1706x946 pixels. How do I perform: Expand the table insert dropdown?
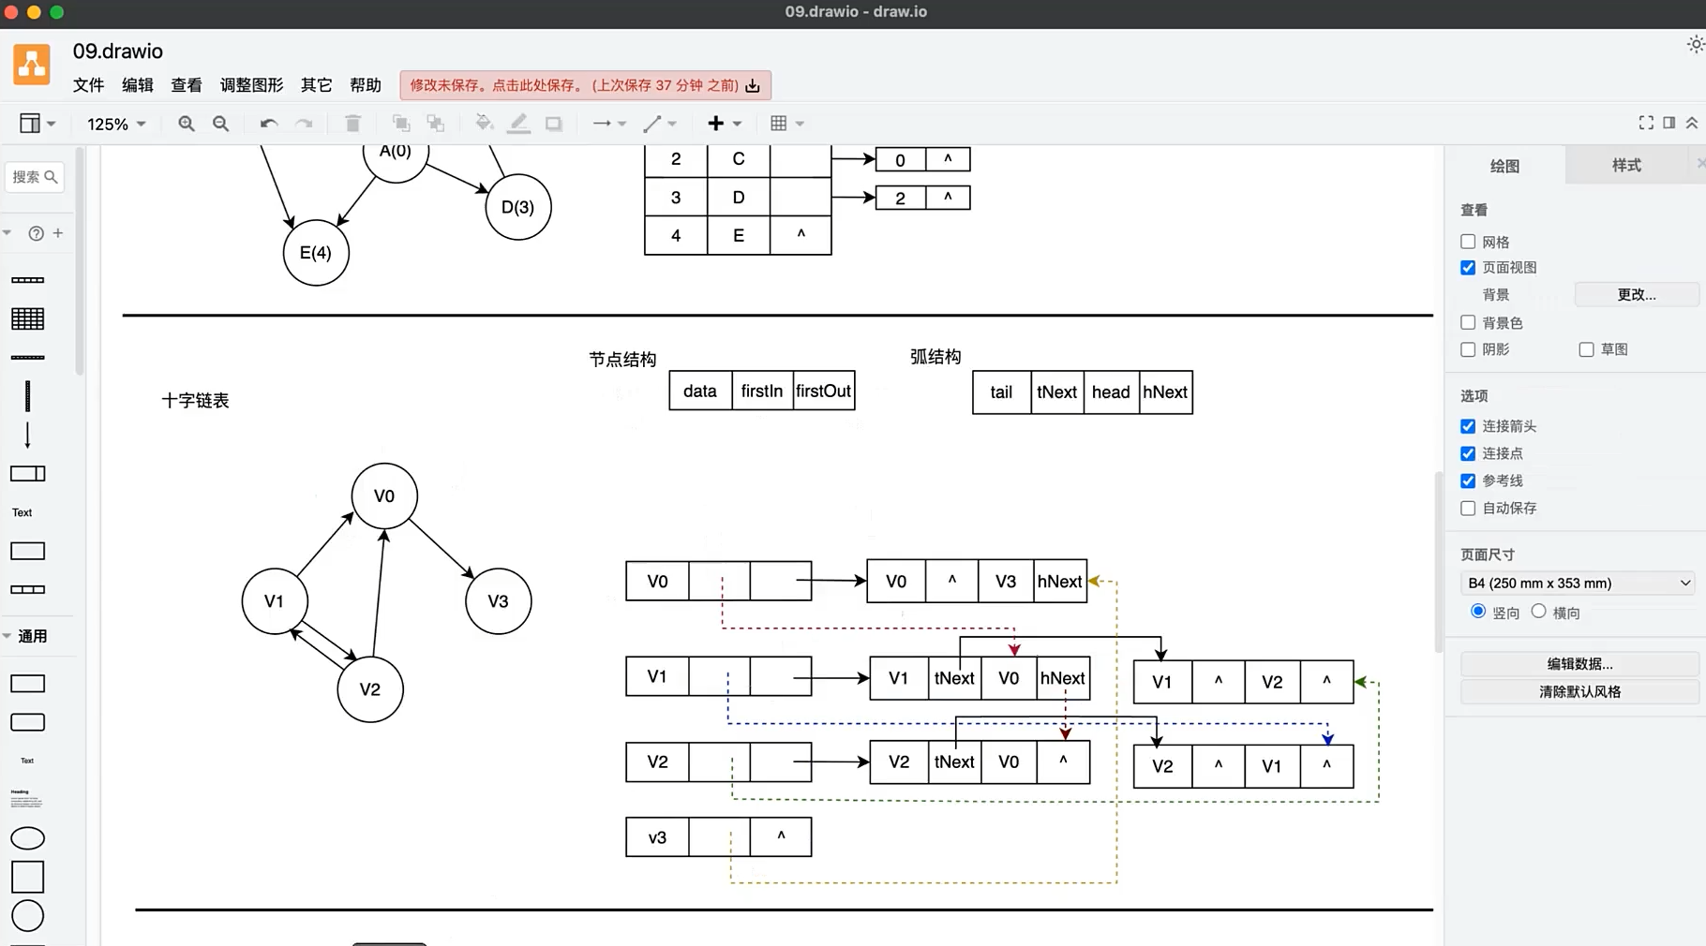point(786,124)
